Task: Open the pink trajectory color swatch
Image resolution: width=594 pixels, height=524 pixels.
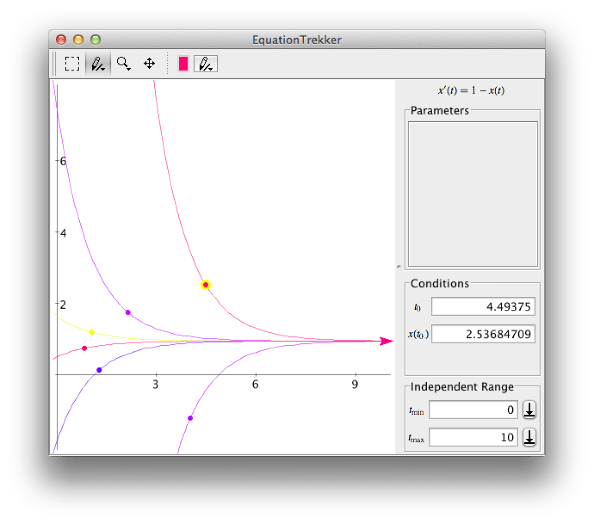Action: (x=183, y=64)
